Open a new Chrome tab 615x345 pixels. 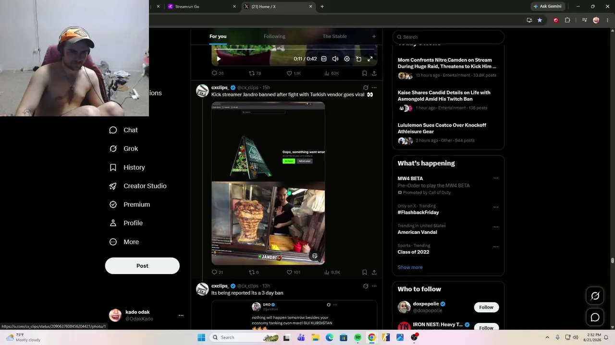click(322, 7)
